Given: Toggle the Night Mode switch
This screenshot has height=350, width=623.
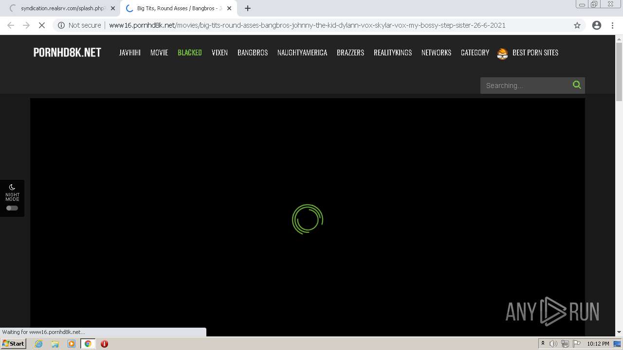Looking at the screenshot, I should point(12,208).
